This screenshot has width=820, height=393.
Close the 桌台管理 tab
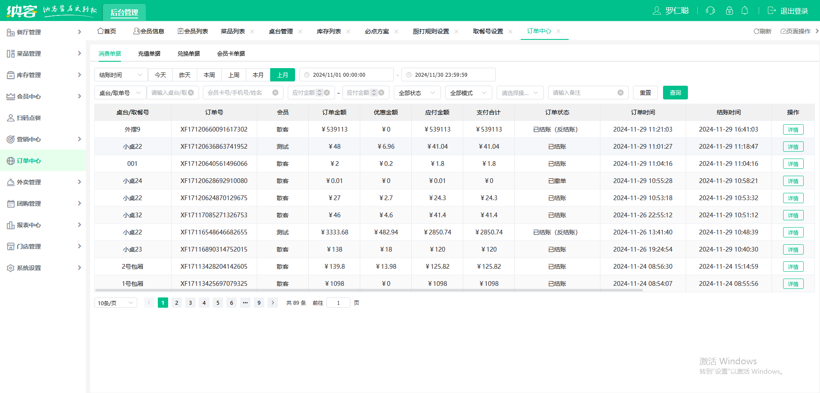pos(300,31)
